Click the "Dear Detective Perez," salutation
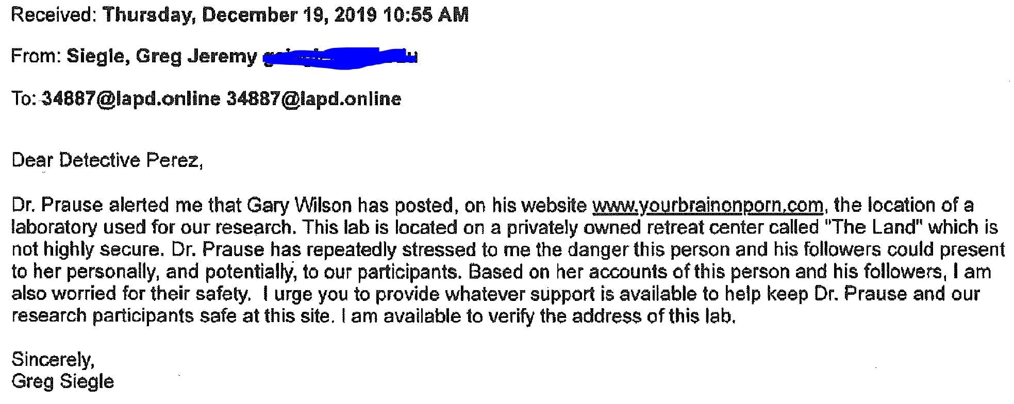Screen dimensions: 1014x404 (x=107, y=161)
